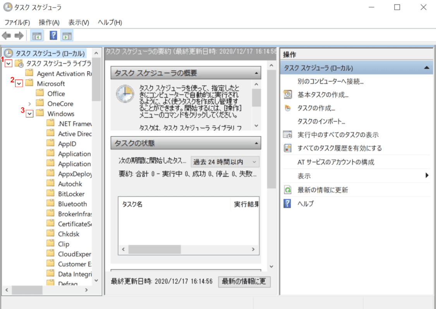Click AT サービスのアカウントの構成 action
This screenshot has height=309, width=436.
tap(336, 162)
